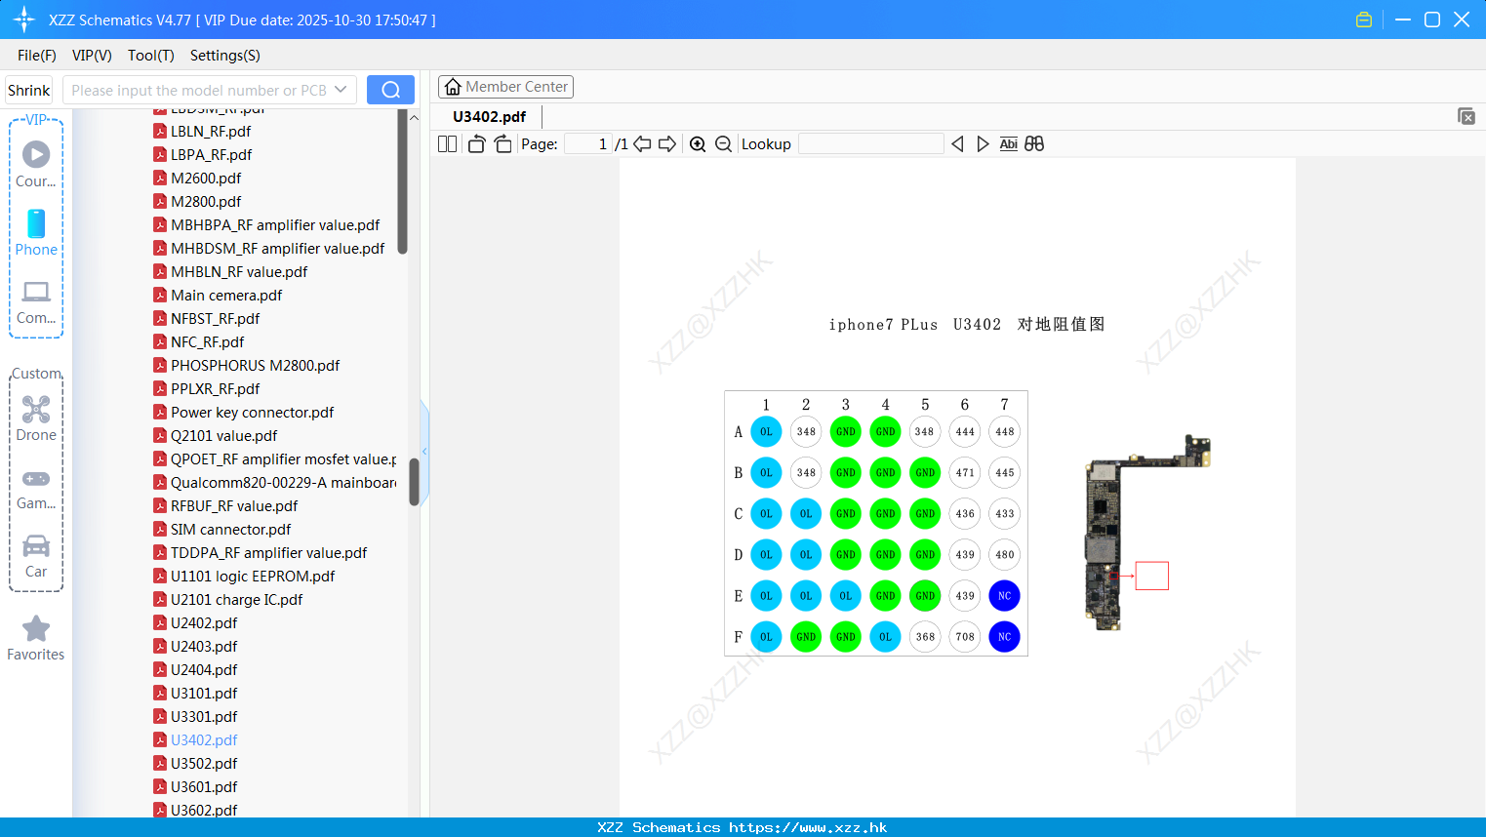This screenshot has width=1486, height=837.
Task: Open U3101.pdf file
Action: pyautogui.click(x=195, y=693)
